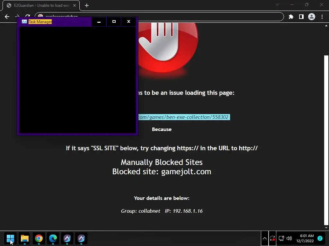This screenshot has width=329, height=246.
Task: Go back in Chrome browser
Action: 7,17
